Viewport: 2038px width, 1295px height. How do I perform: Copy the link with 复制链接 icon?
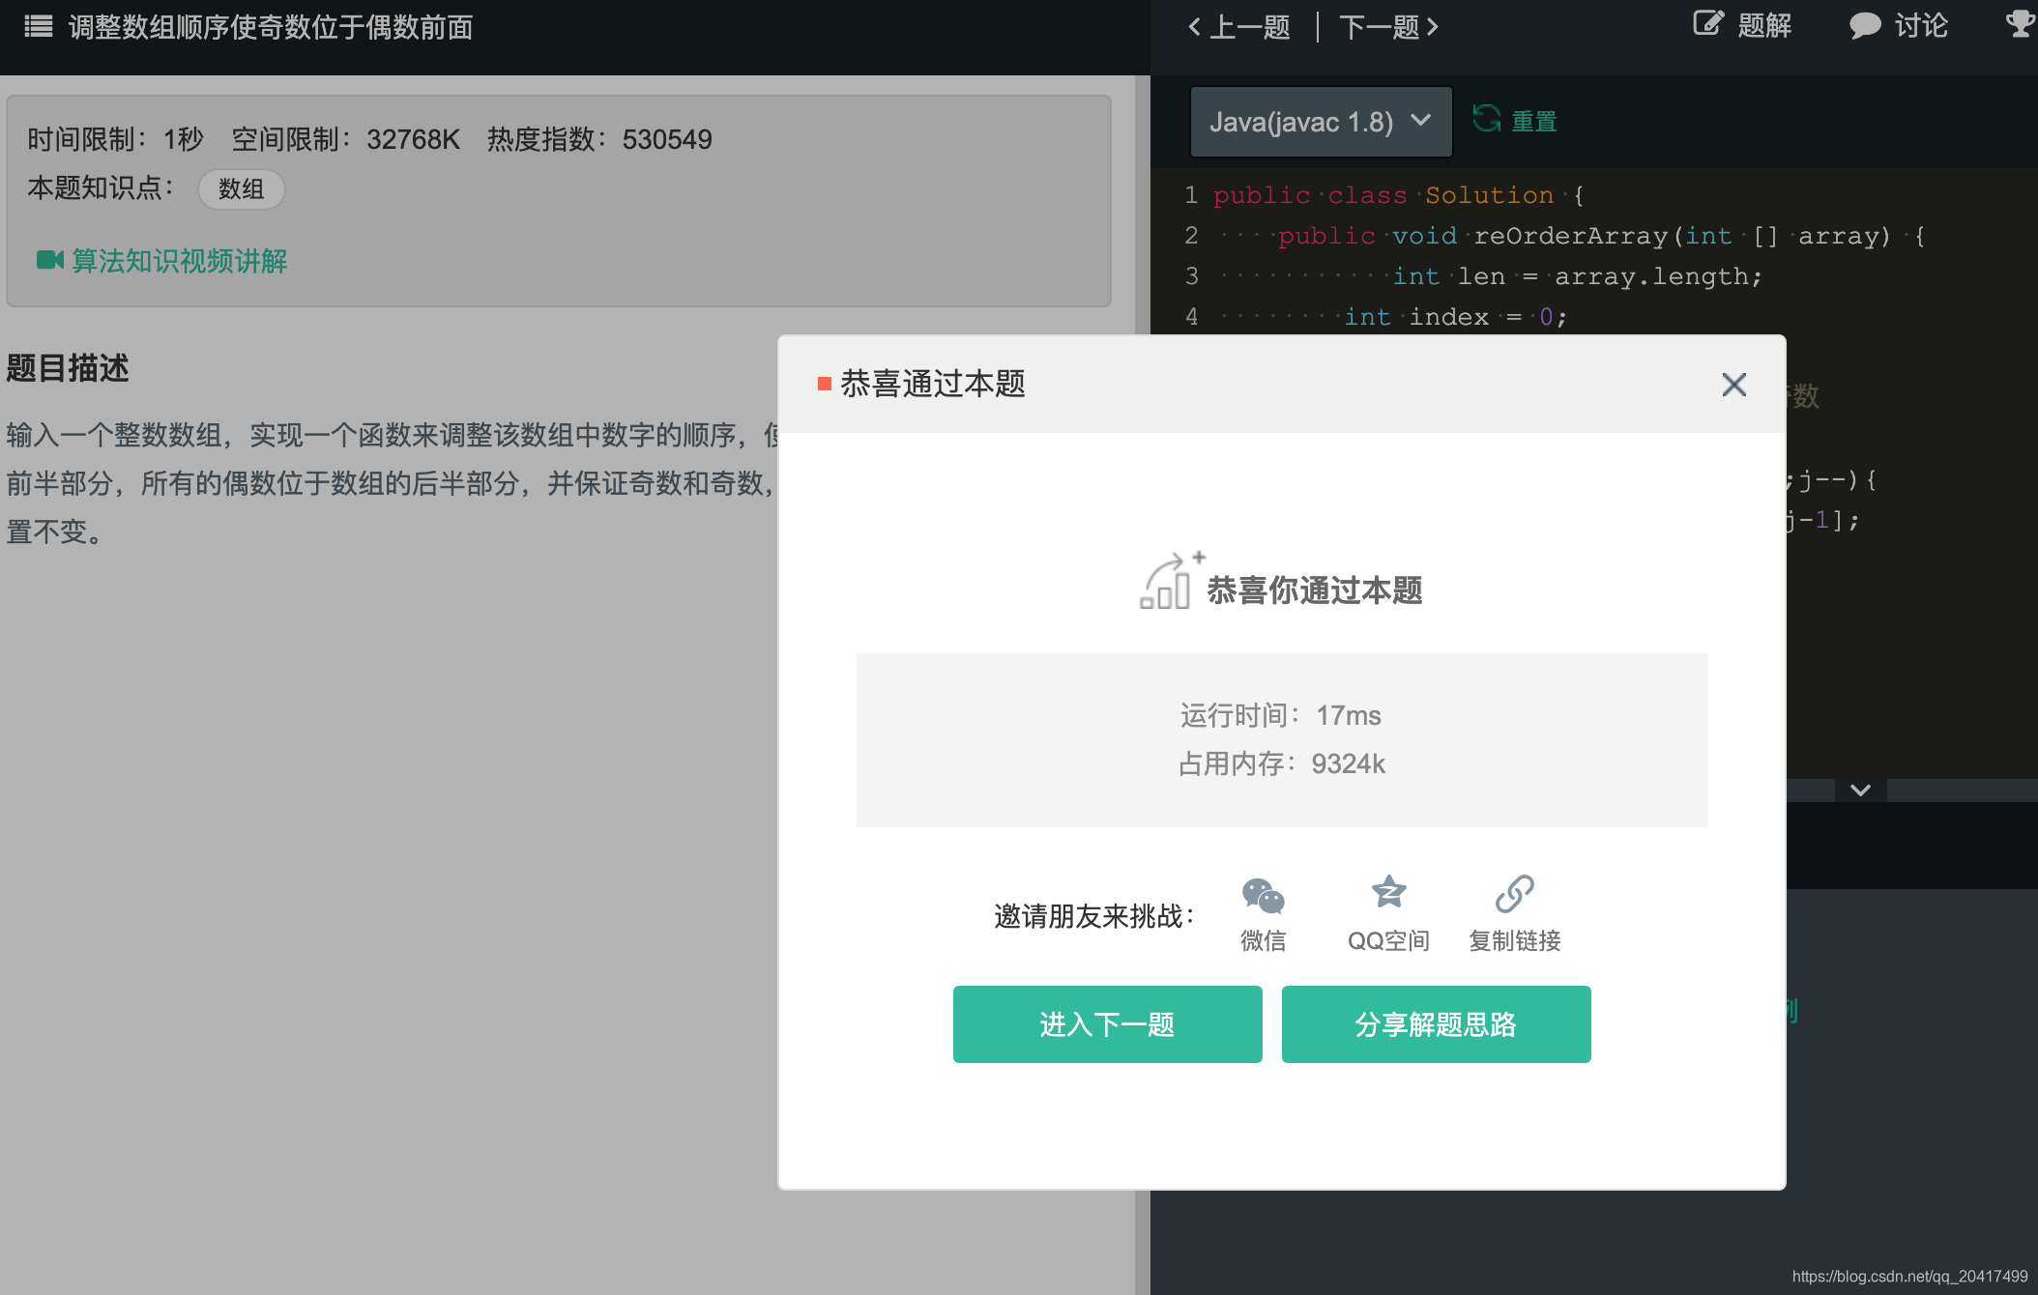pyautogui.click(x=1515, y=894)
